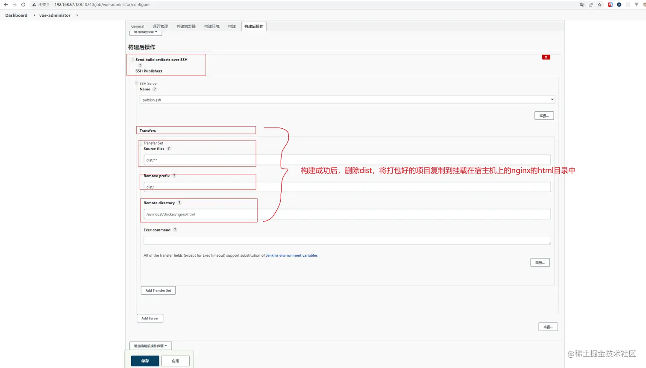Switch to the 构建 tab
Viewport: 646px width, 368px height.
pyautogui.click(x=232, y=26)
